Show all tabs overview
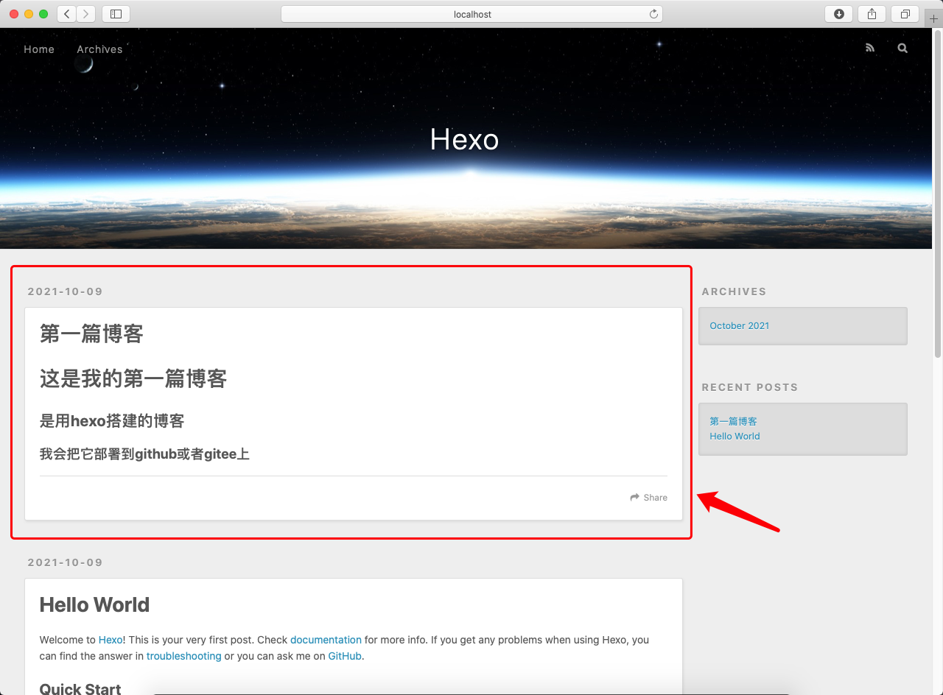 click(x=905, y=14)
